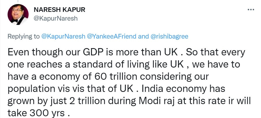Click the "Replying to" label
261x118 pixels.
pyautogui.click(x=24, y=37)
